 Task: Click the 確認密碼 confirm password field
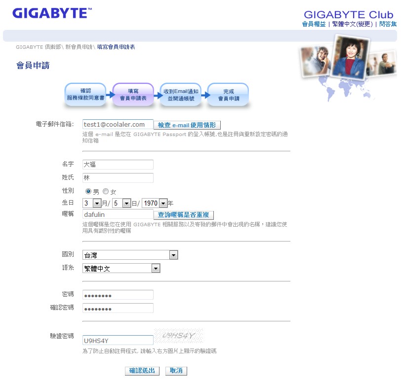(118, 308)
